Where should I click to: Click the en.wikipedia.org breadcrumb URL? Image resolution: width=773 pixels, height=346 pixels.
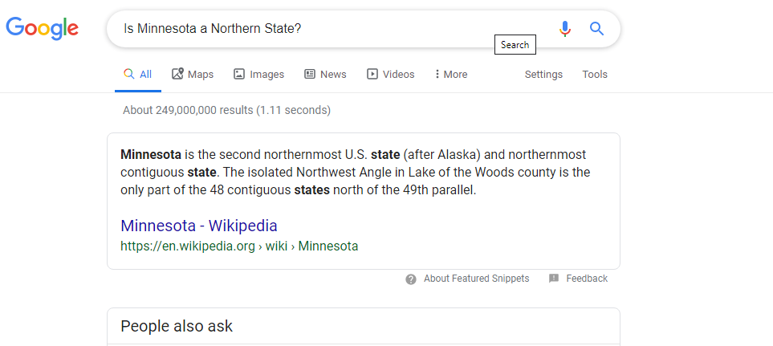tap(239, 246)
